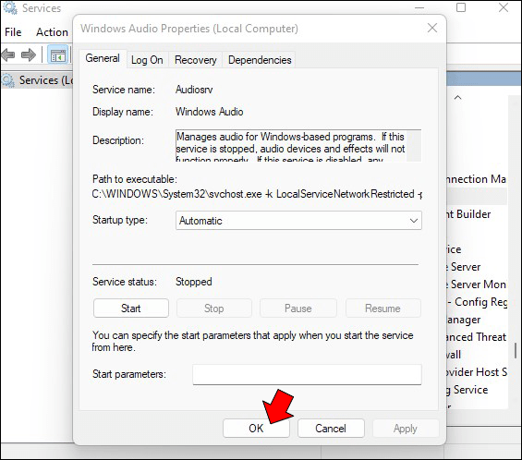Open the File menu
This screenshot has height=460, width=522.
tap(13, 32)
